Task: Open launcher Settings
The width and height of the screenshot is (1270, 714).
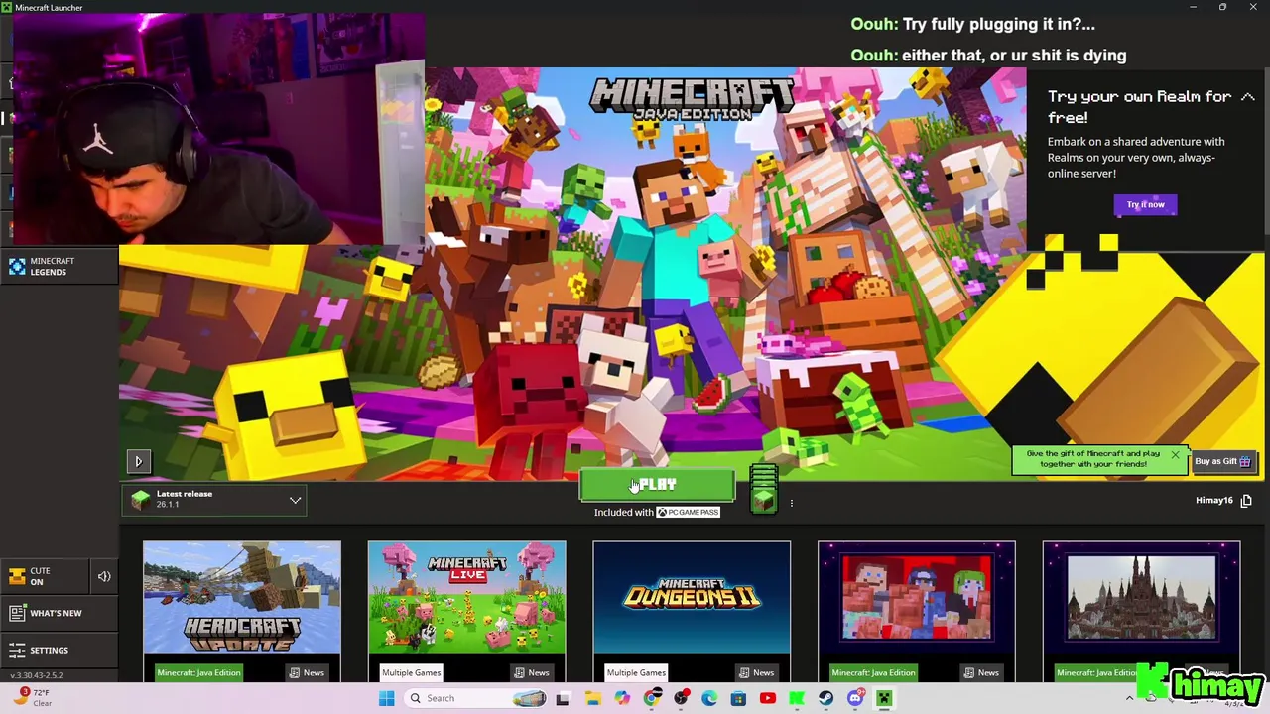Action: click(58, 651)
